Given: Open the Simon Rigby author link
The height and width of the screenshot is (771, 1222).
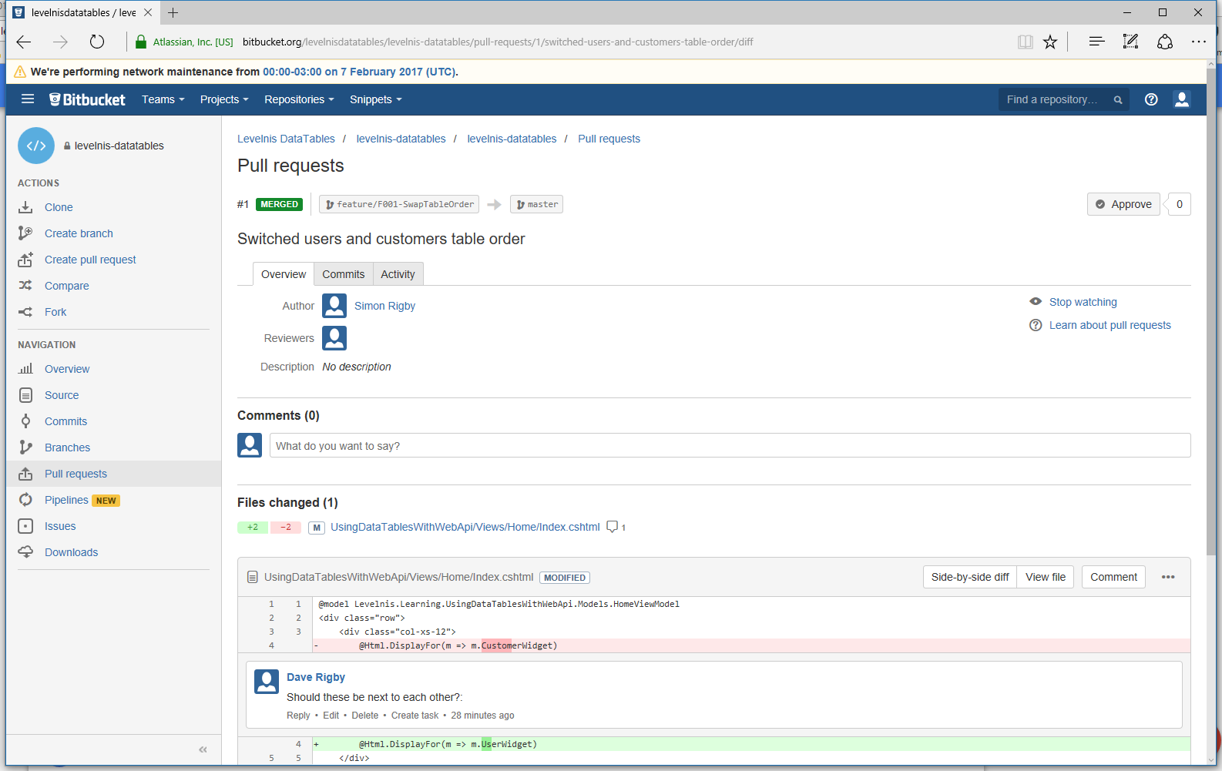Looking at the screenshot, I should [384, 306].
